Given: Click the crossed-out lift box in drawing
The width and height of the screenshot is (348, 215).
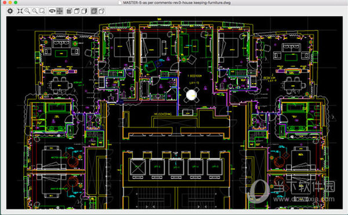Looking at the screenshot, I should pyautogui.click(x=137, y=167).
